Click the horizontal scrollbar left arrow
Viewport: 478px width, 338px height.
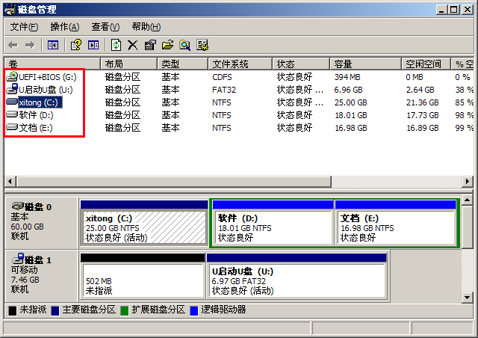[10, 182]
